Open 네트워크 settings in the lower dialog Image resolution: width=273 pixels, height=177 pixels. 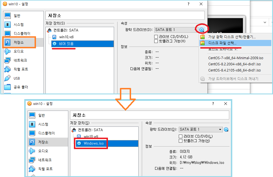click(x=48, y=160)
